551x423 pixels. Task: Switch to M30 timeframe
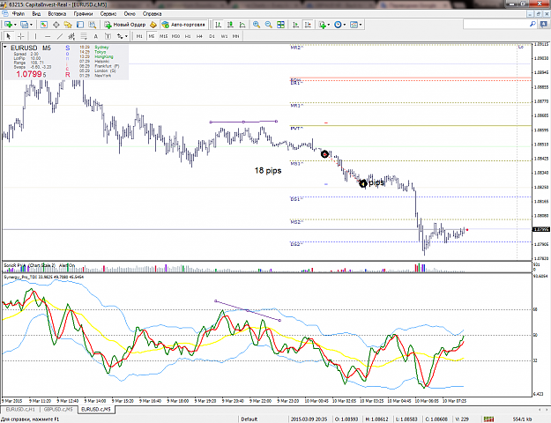coord(175,36)
